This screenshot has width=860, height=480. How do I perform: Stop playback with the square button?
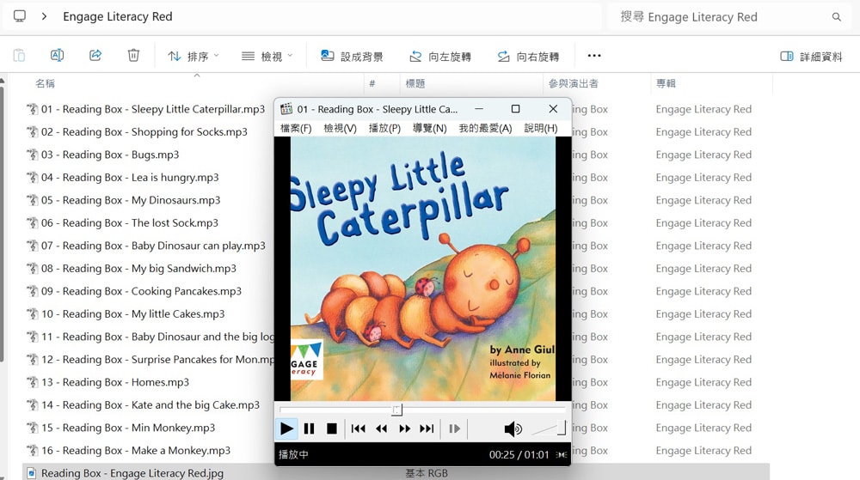[x=332, y=428]
